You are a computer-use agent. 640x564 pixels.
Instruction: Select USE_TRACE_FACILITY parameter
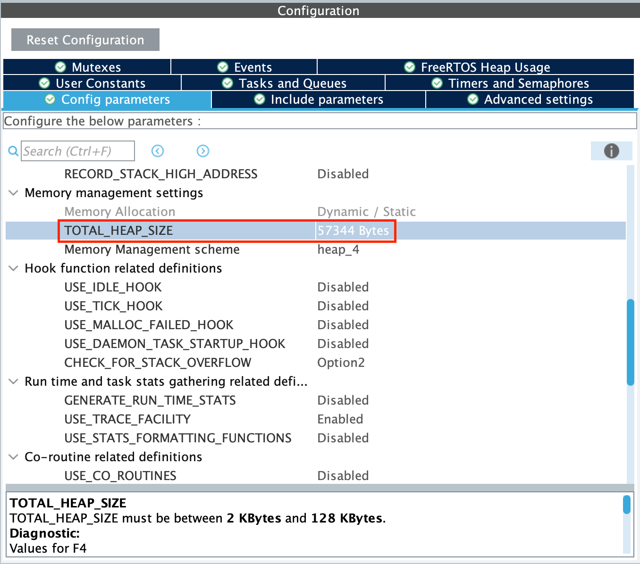(128, 419)
